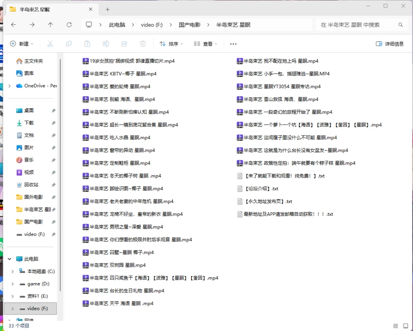Switch to large thumbnails view in status bar

[x=406, y=326]
